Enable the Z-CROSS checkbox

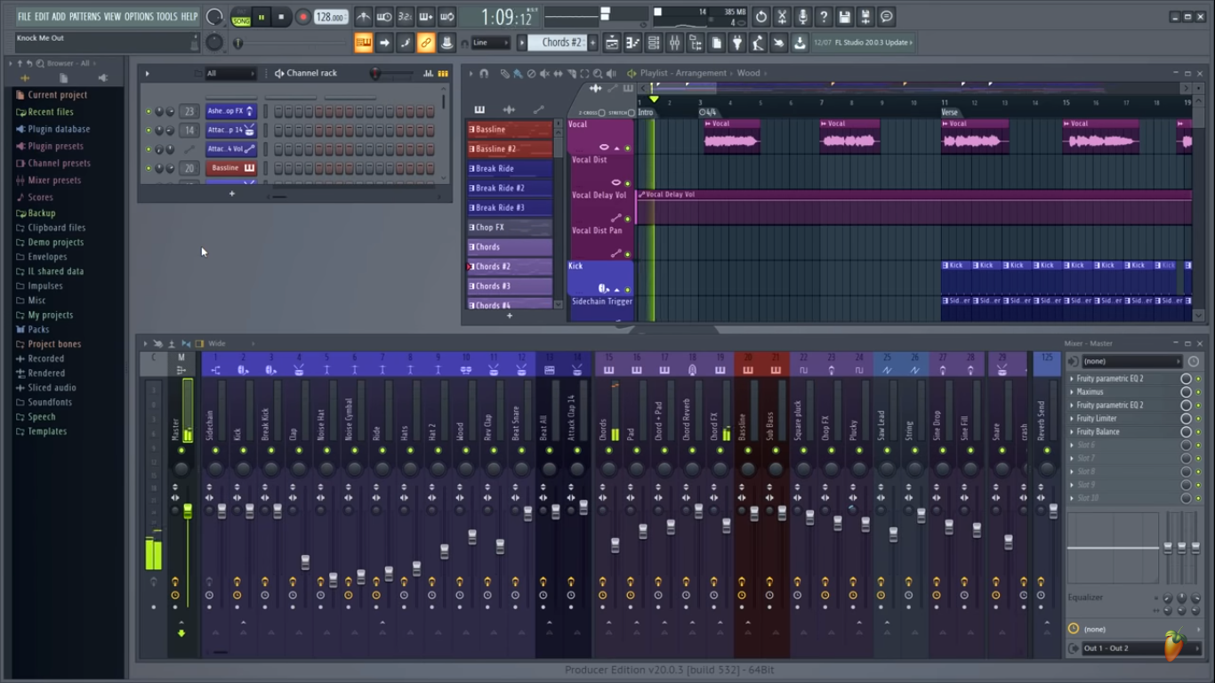601,113
